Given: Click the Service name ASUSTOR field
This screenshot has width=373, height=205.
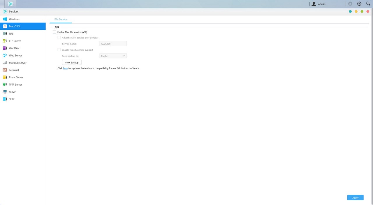Looking at the screenshot, I should pyautogui.click(x=113, y=44).
